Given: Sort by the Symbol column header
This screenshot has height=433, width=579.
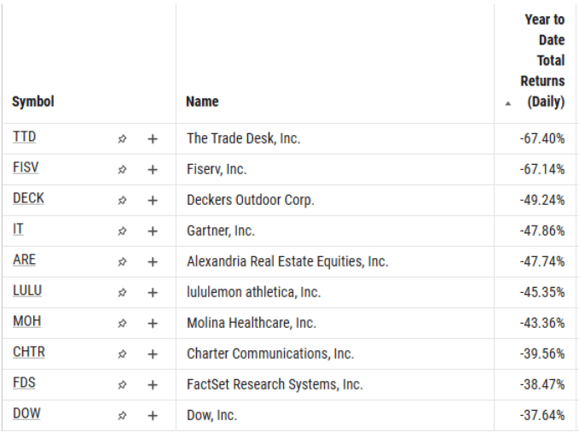Looking at the screenshot, I should pos(33,102).
